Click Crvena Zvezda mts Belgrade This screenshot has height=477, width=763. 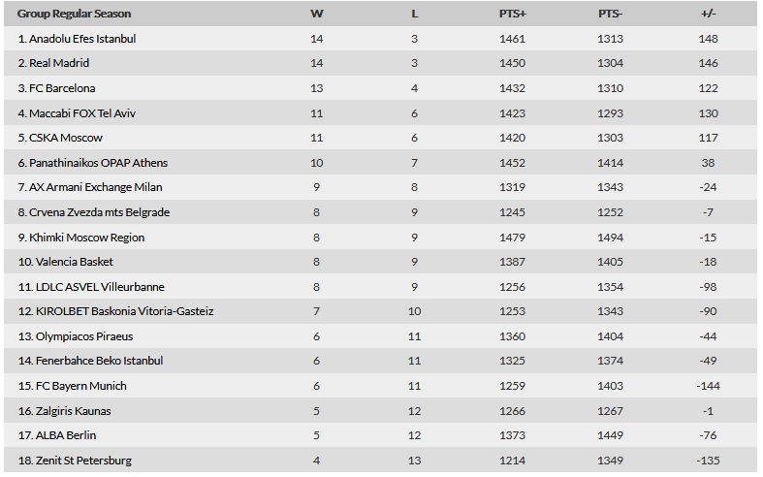coord(99,212)
